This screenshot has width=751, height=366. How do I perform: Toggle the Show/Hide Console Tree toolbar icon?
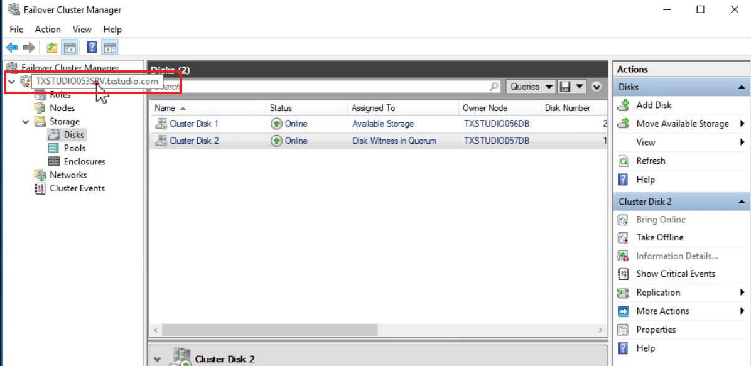pyautogui.click(x=70, y=48)
